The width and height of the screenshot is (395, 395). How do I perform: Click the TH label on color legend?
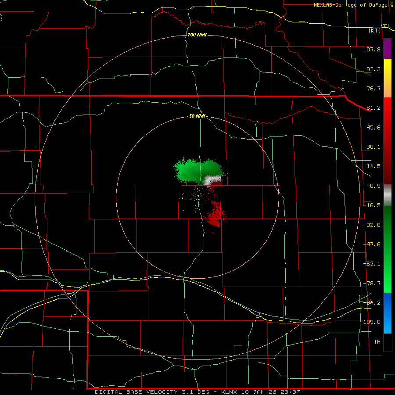click(377, 341)
